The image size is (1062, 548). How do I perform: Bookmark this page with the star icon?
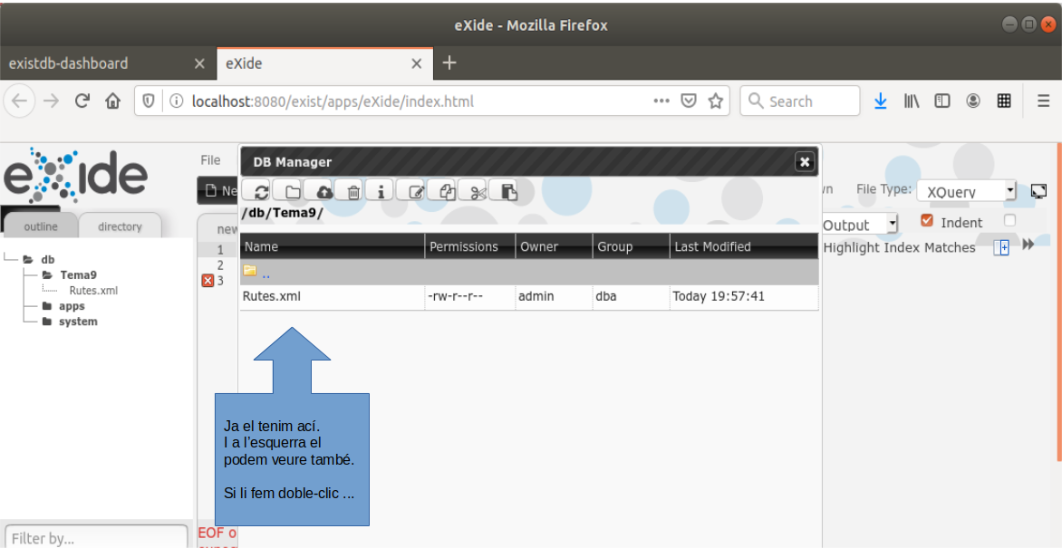[x=715, y=101]
